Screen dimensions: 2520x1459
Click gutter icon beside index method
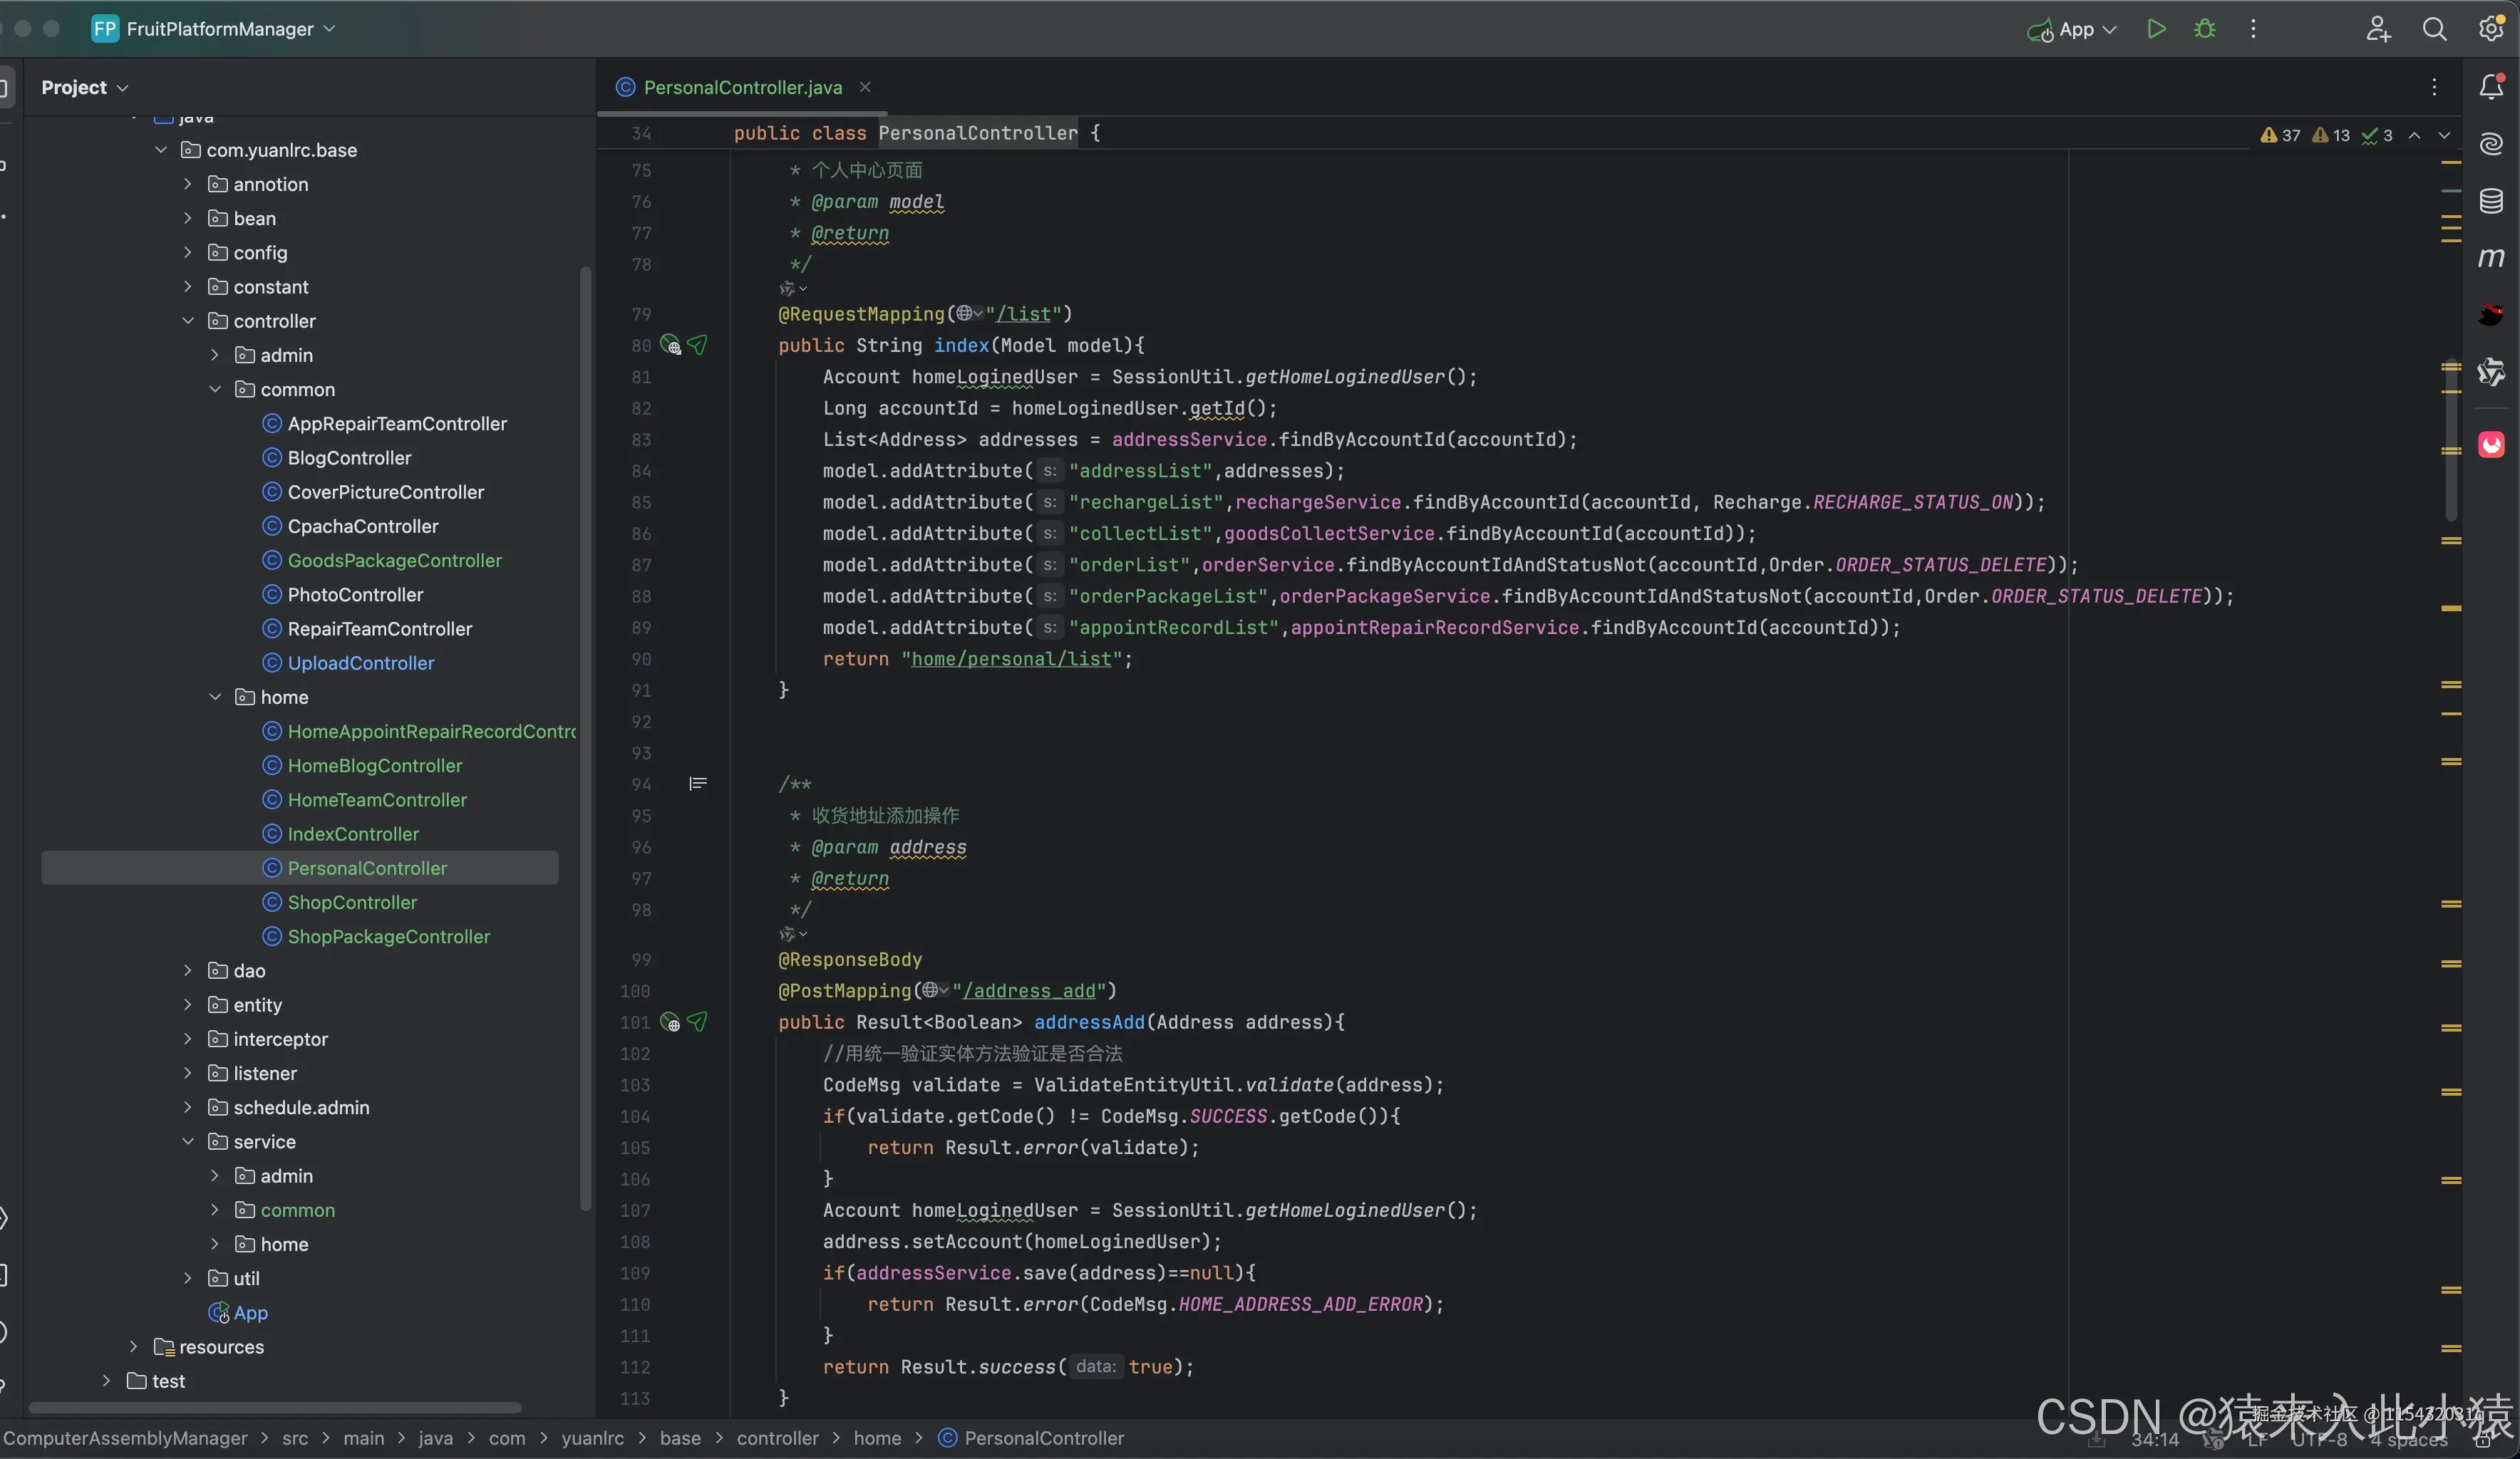pos(670,346)
